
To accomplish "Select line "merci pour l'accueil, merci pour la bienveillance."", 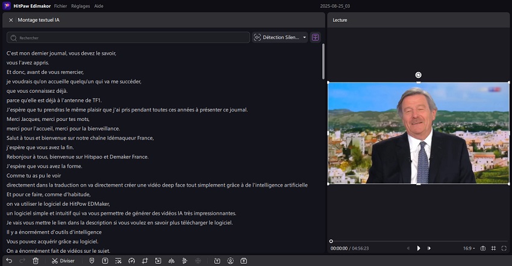I will point(63,129).
